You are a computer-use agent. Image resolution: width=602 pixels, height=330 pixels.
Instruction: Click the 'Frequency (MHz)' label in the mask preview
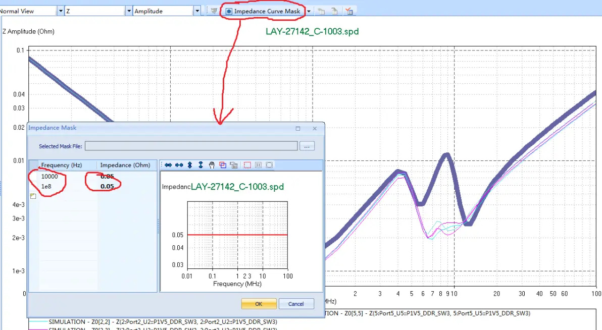(237, 284)
